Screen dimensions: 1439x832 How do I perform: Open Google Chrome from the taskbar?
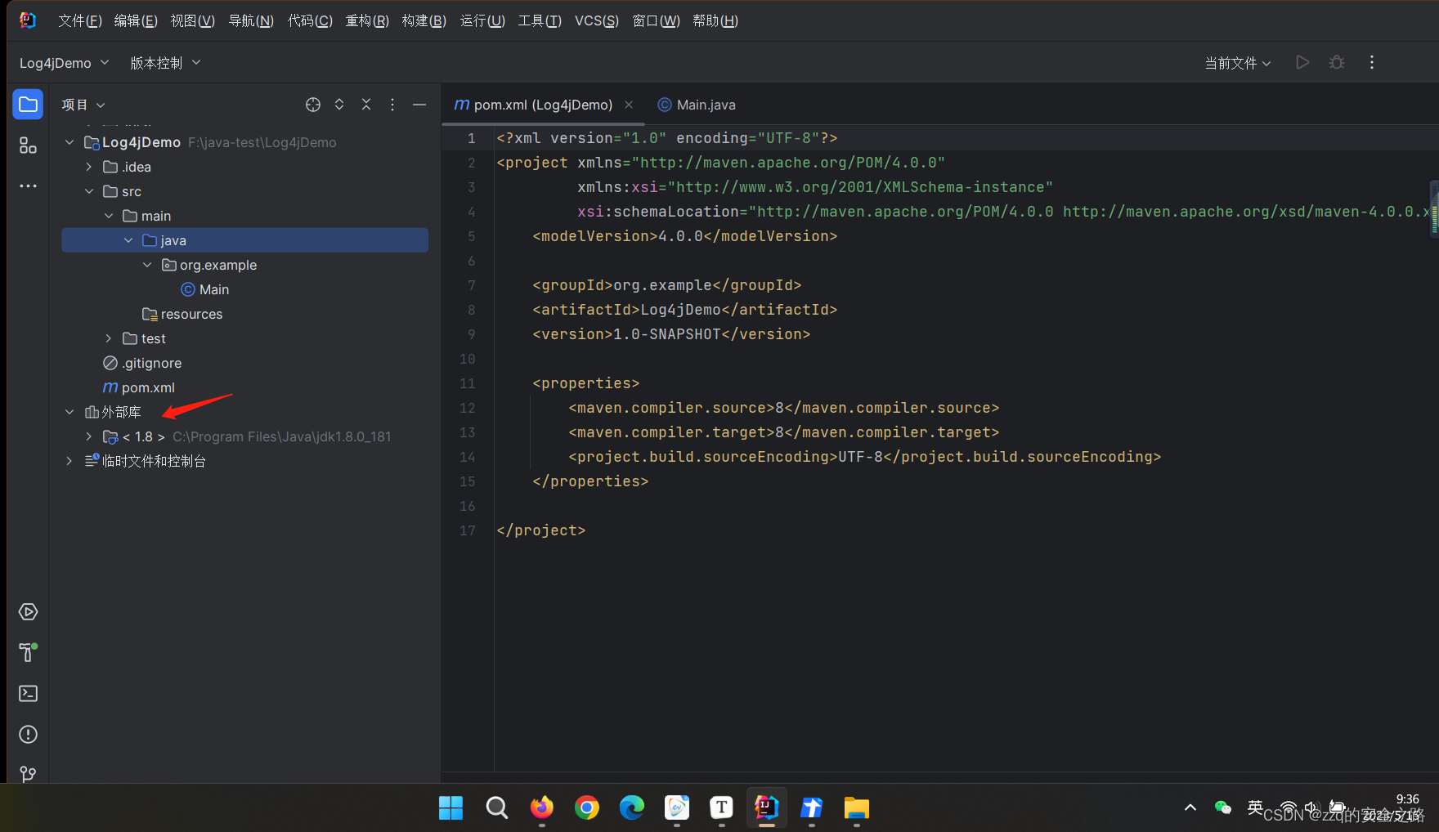(x=586, y=808)
